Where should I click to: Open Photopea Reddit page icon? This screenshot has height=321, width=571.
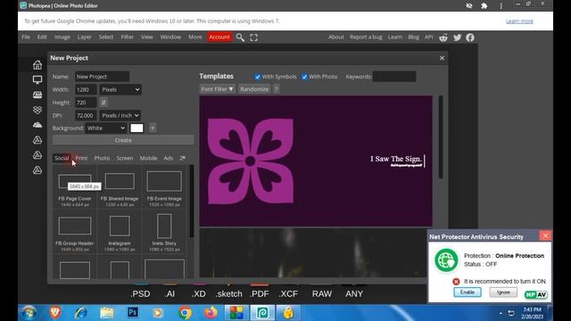(443, 37)
